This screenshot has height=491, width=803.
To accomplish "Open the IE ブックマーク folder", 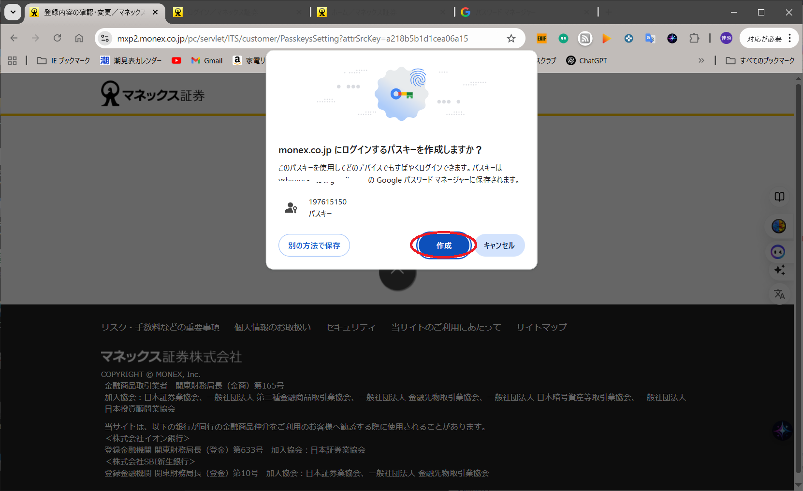I will (x=64, y=60).
